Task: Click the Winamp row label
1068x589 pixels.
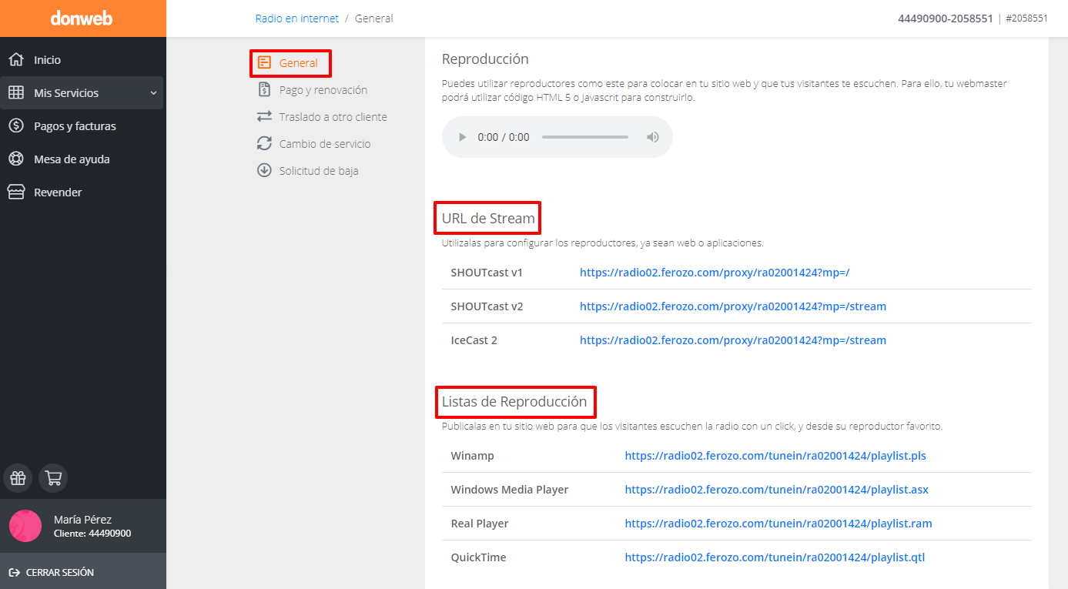Action: click(x=473, y=456)
